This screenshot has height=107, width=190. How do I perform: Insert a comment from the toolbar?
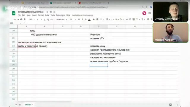pos(130,19)
